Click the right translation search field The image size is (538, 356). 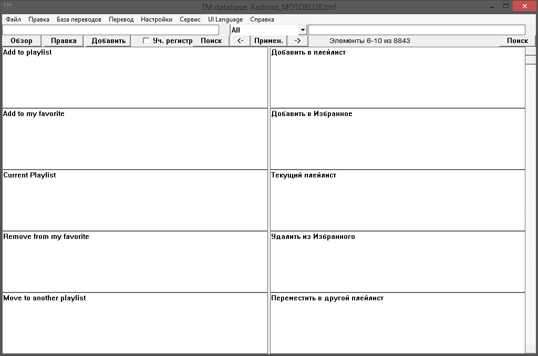click(x=417, y=30)
